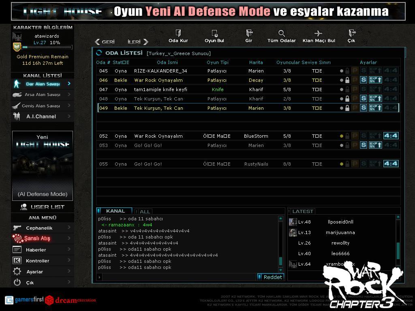Click the Kontroller K icon
415x311 pixels.
pos(17,261)
